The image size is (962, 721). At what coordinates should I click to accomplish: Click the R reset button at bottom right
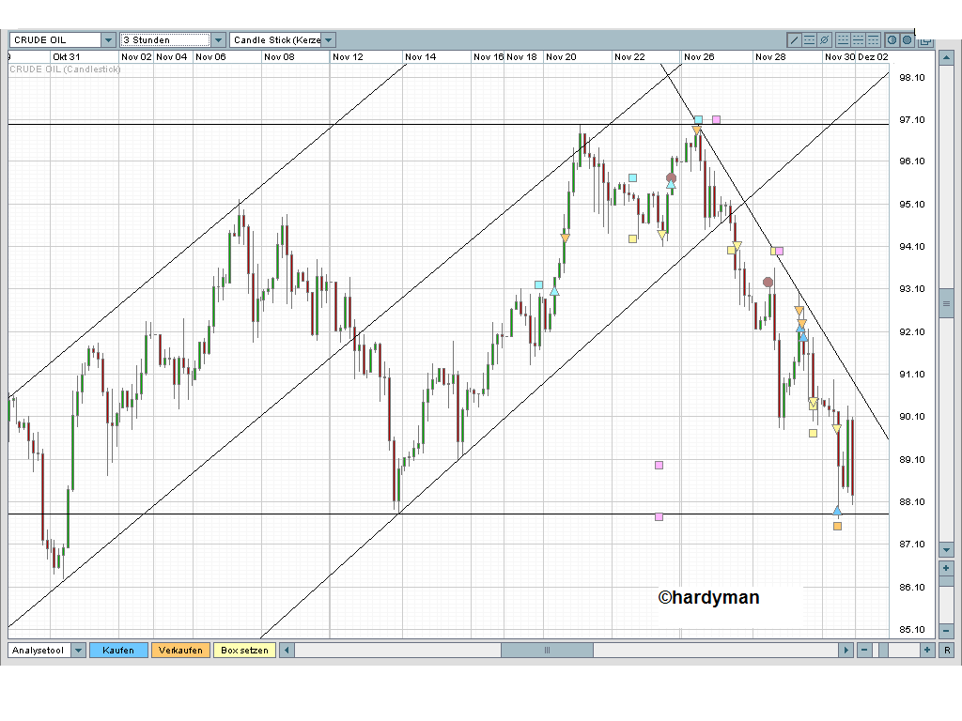947,650
